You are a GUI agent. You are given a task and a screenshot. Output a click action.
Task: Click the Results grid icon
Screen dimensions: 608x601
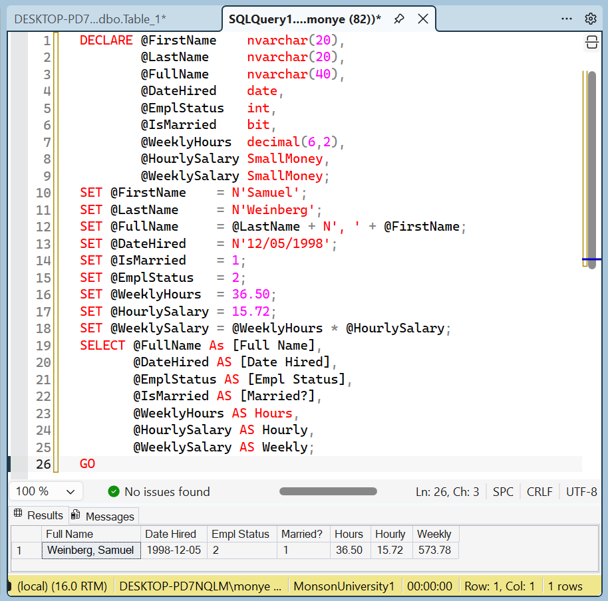point(18,513)
